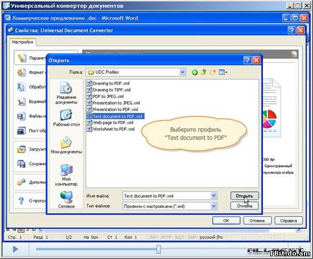Image resolution: width=313 pixels, height=259 pixels.
Task: Click ЗАМ indicator in Word status bar
Action: tap(192, 237)
